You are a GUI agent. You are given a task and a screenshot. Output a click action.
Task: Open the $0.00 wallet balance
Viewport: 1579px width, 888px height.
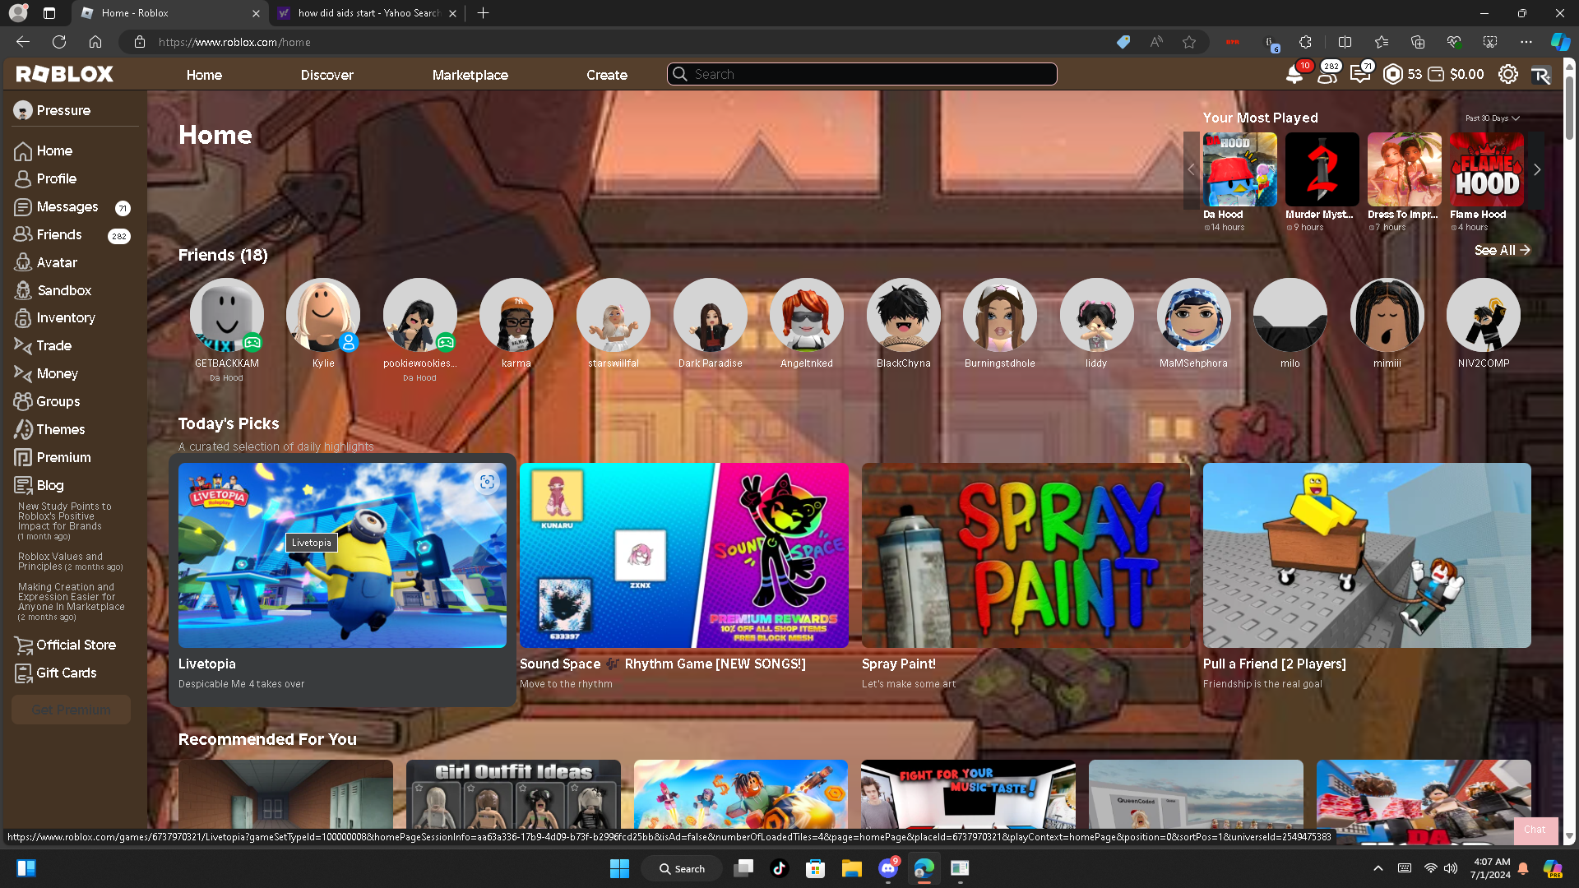(1456, 74)
